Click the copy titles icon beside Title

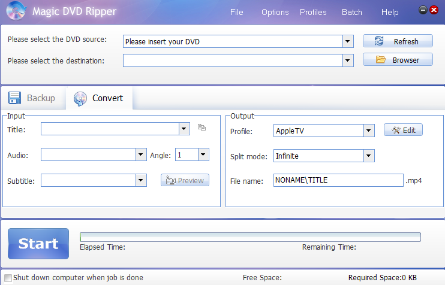pyautogui.click(x=202, y=127)
